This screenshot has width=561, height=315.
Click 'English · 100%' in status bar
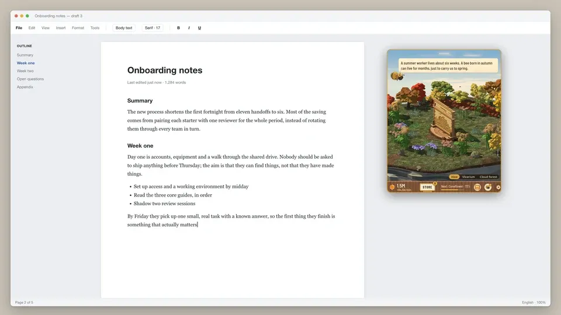[534, 303]
